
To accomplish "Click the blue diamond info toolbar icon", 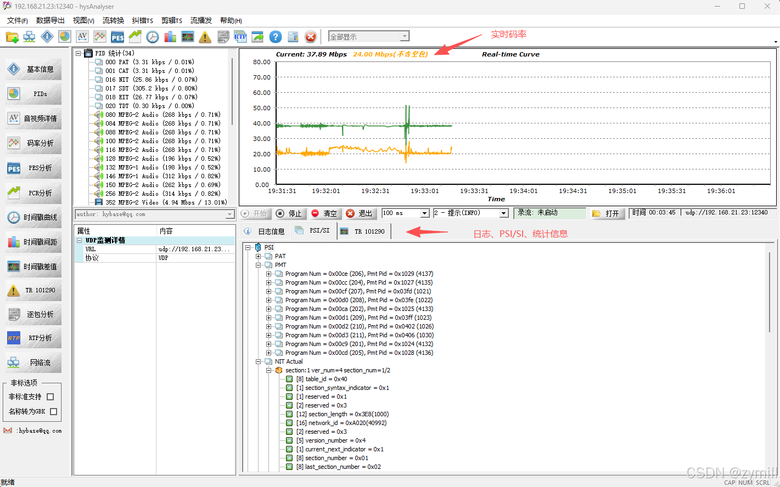I will coord(47,37).
